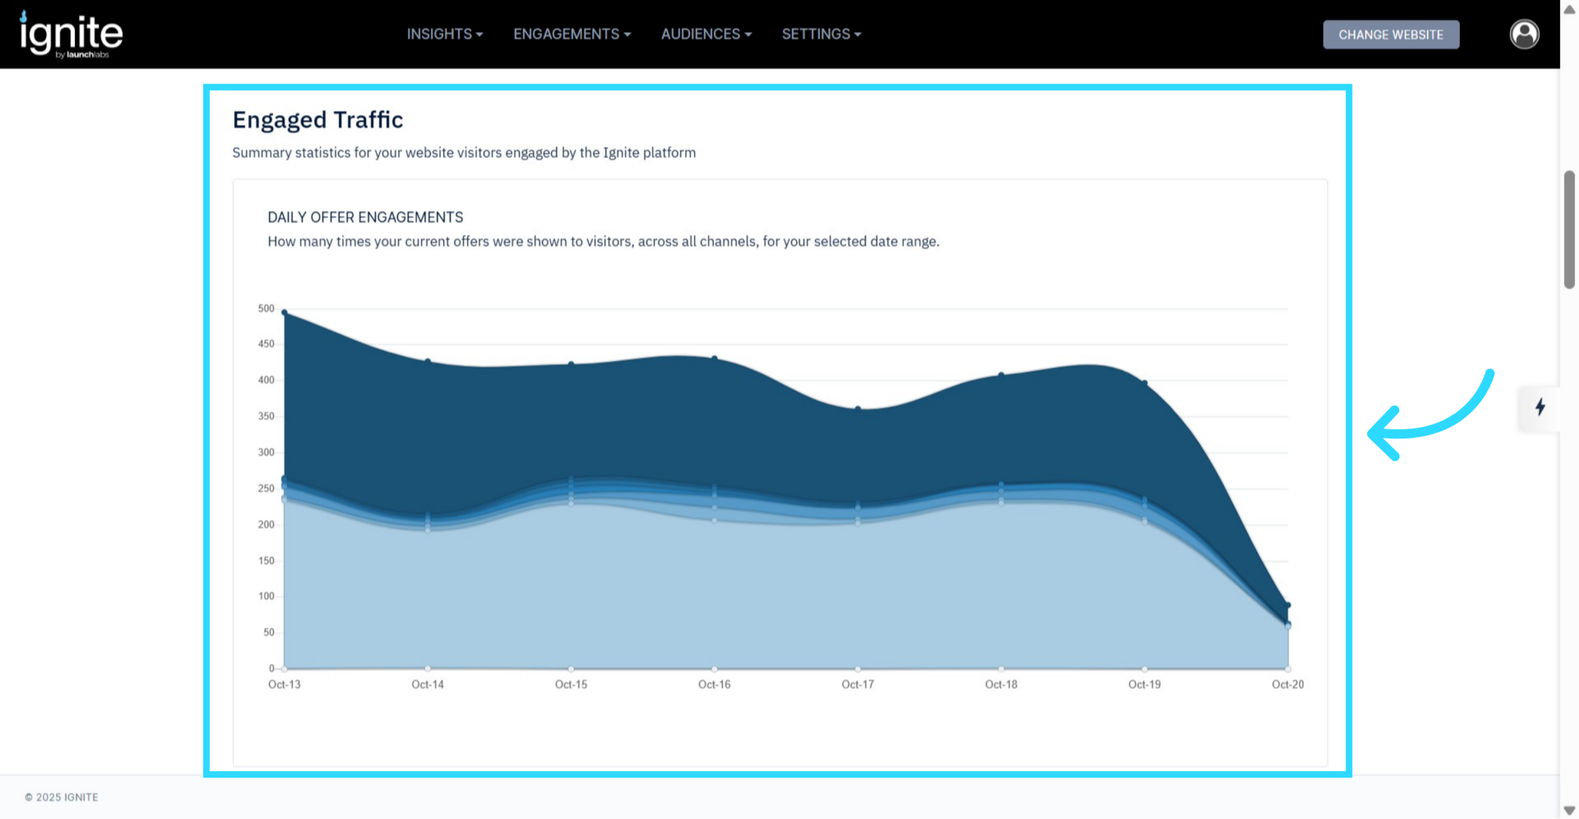
Task: Open the user profile avatar icon
Action: coord(1524,34)
